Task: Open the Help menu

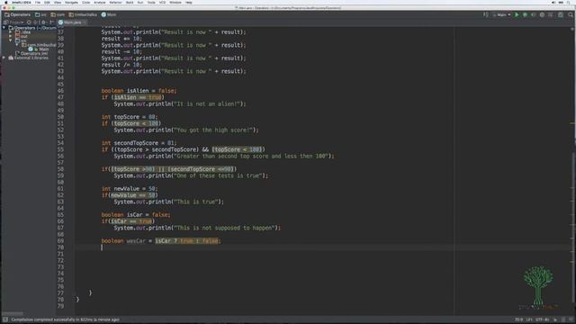Action: [x=189, y=3]
